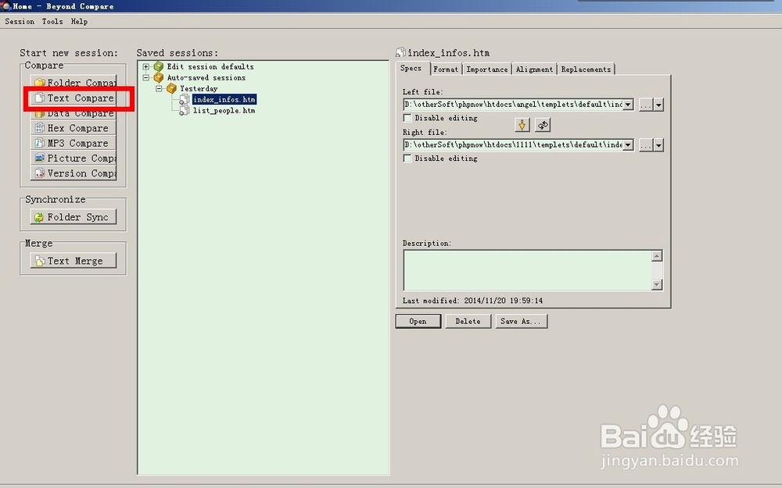The width and height of the screenshot is (782, 488).
Task: Open the selected saved session
Action: click(418, 321)
